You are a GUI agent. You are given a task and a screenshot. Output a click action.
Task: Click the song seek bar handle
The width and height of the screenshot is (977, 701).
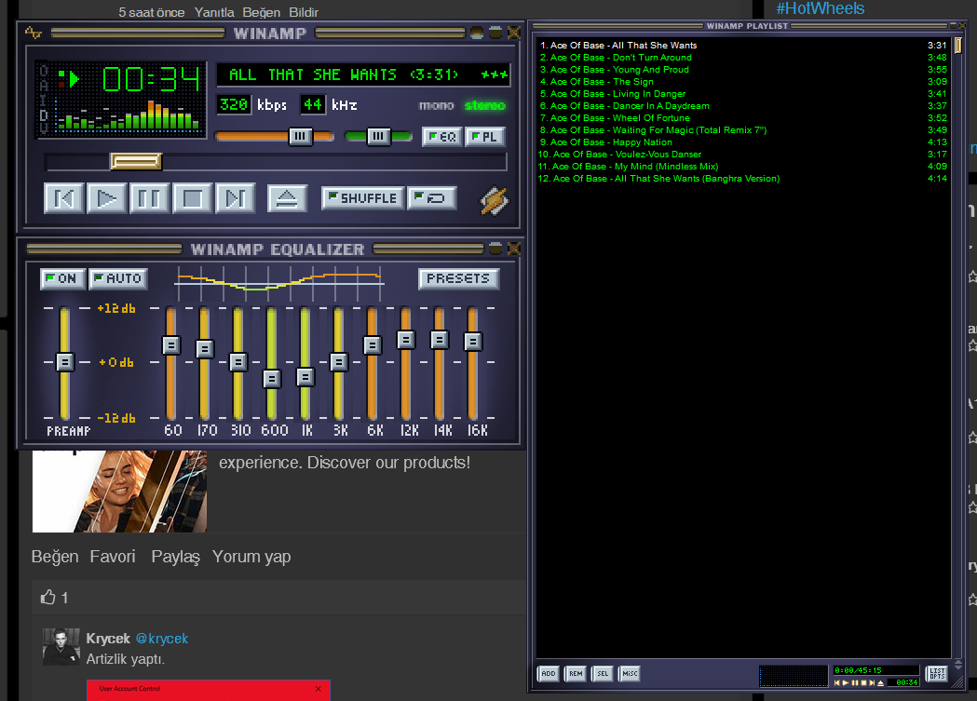tap(136, 162)
